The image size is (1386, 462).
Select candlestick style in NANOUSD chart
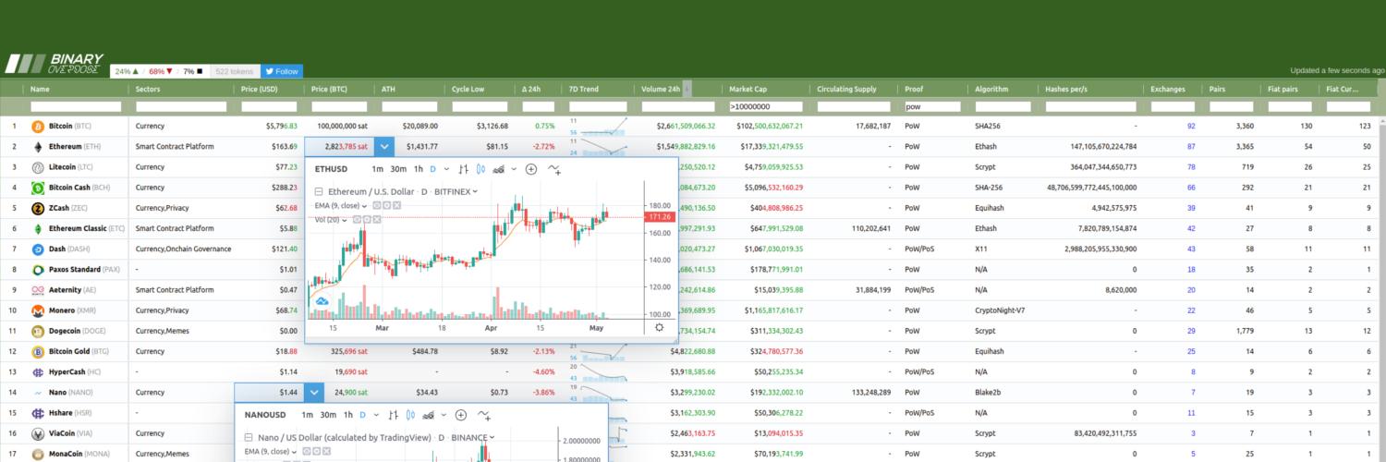click(410, 415)
